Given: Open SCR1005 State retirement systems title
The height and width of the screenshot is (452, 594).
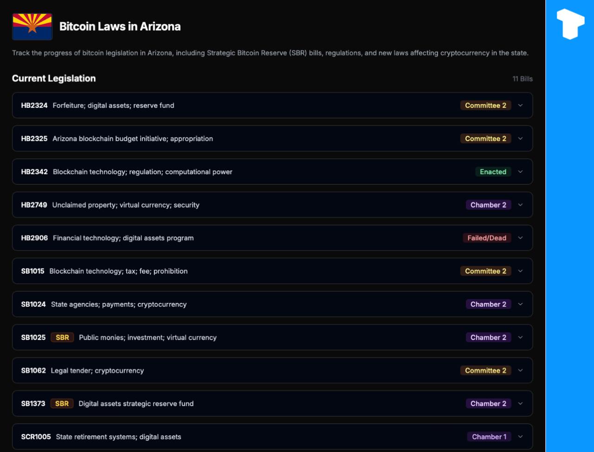Looking at the screenshot, I should 118,437.
